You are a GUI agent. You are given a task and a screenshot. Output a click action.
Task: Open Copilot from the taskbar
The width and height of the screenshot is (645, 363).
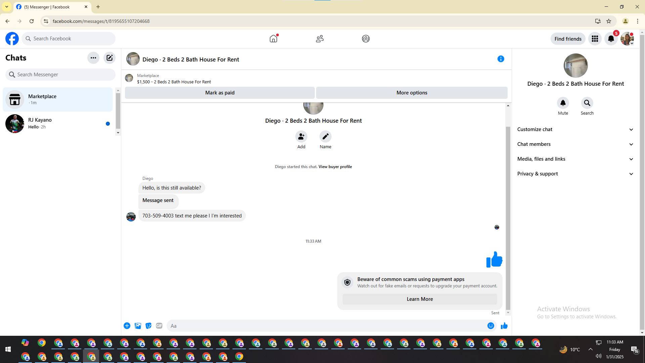pos(25,343)
